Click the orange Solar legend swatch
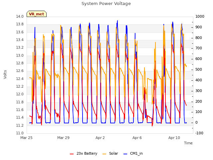The image size is (213, 160). (104, 154)
